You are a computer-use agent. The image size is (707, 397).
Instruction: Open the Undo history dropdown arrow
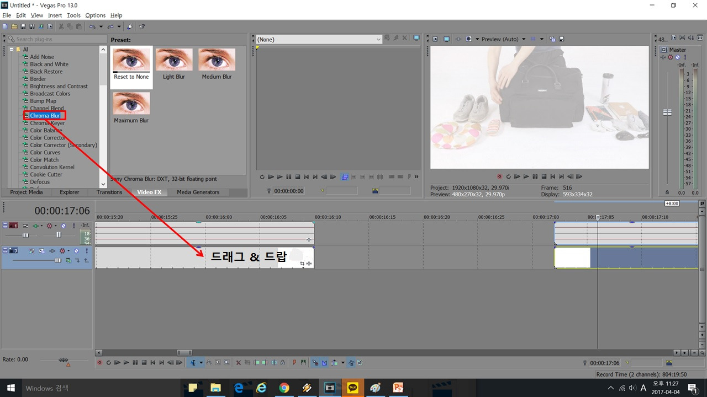[x=100, y=26]
